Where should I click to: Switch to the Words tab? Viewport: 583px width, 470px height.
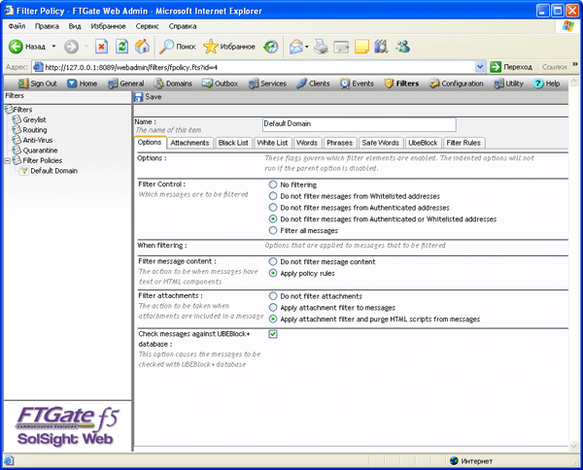307,143
